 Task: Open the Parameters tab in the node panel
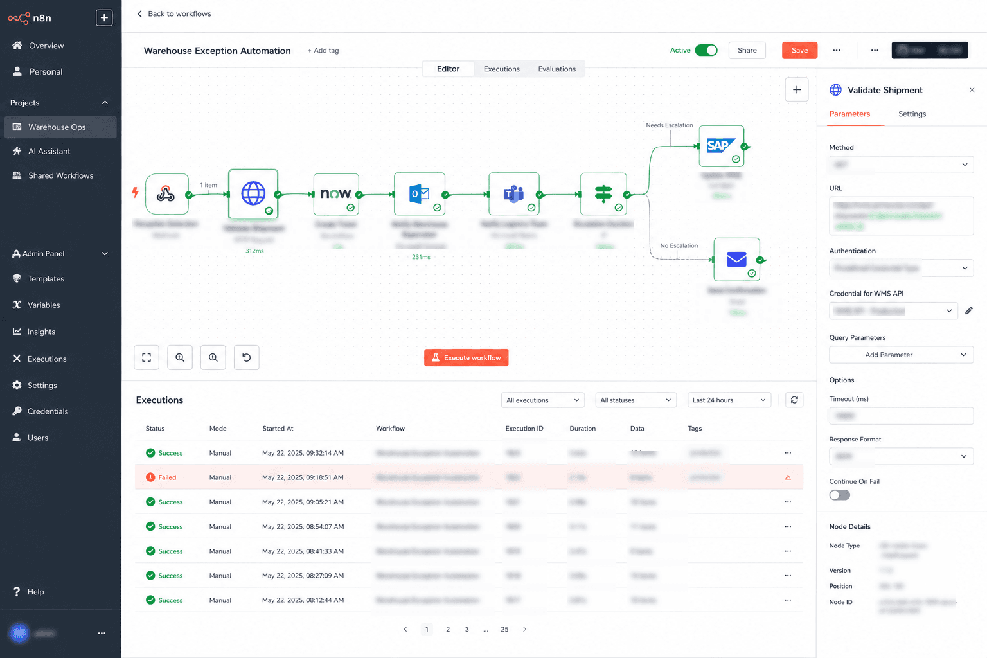tap(849, 114)
